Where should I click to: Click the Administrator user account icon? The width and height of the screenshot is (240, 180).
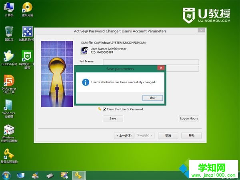[x=84, y=50]
